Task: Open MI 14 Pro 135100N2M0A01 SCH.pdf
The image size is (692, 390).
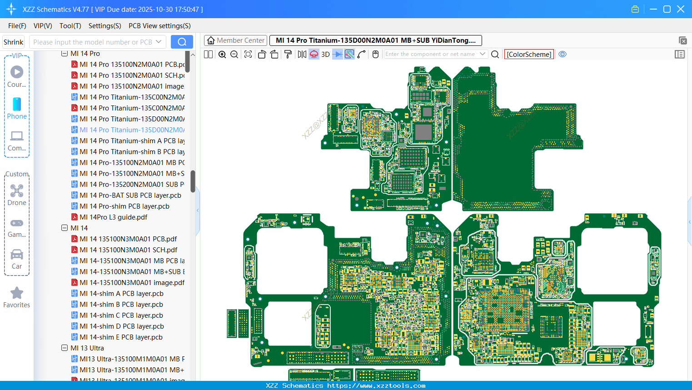Action: (x=128, y=75)
